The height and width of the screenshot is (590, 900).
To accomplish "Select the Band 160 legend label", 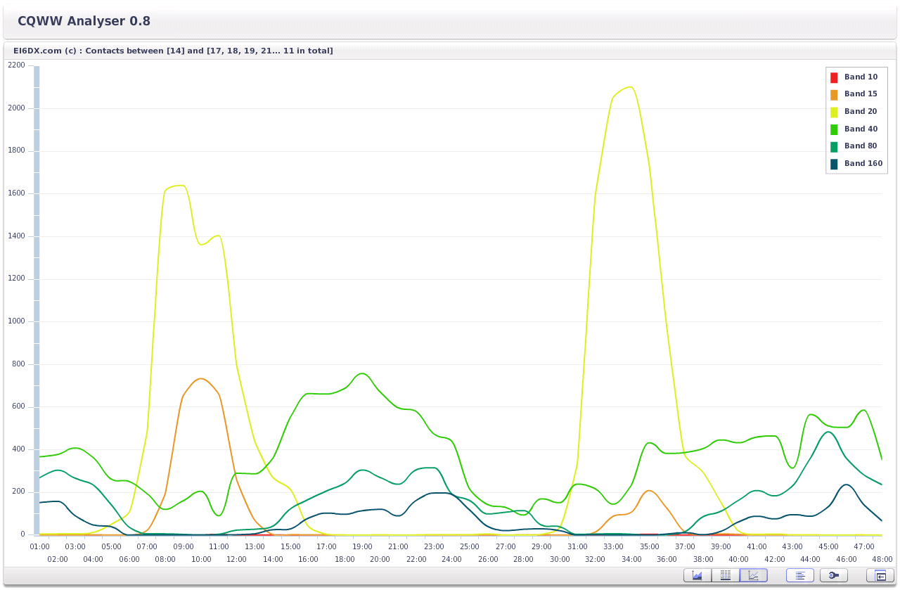I will [863, 164].
